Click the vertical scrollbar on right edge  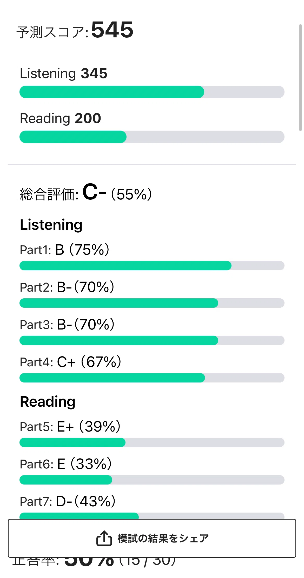tap(300, 77)
